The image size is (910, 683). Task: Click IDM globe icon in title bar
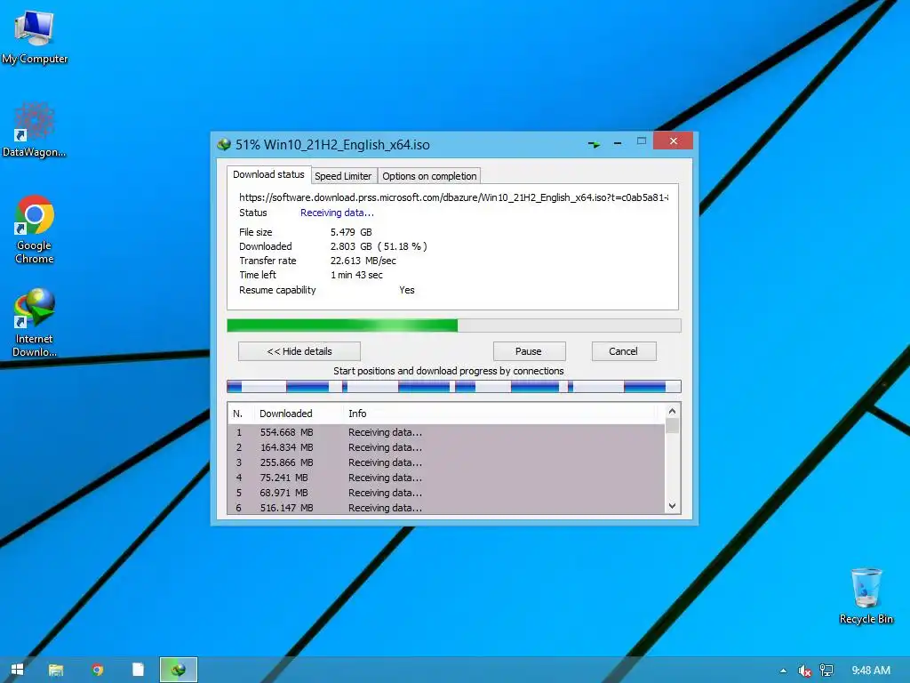(224, 145)
